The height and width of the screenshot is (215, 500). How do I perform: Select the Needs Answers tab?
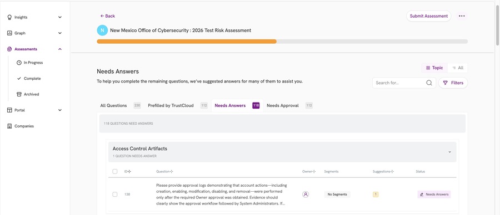[x=237, y=106]
